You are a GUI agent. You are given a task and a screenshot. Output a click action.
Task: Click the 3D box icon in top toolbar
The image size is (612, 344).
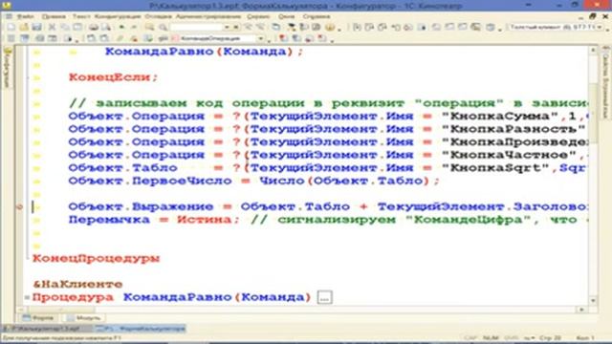(x=491, y=27)
